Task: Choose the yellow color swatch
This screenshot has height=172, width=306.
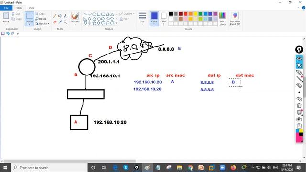Action: tap(196, 14)
